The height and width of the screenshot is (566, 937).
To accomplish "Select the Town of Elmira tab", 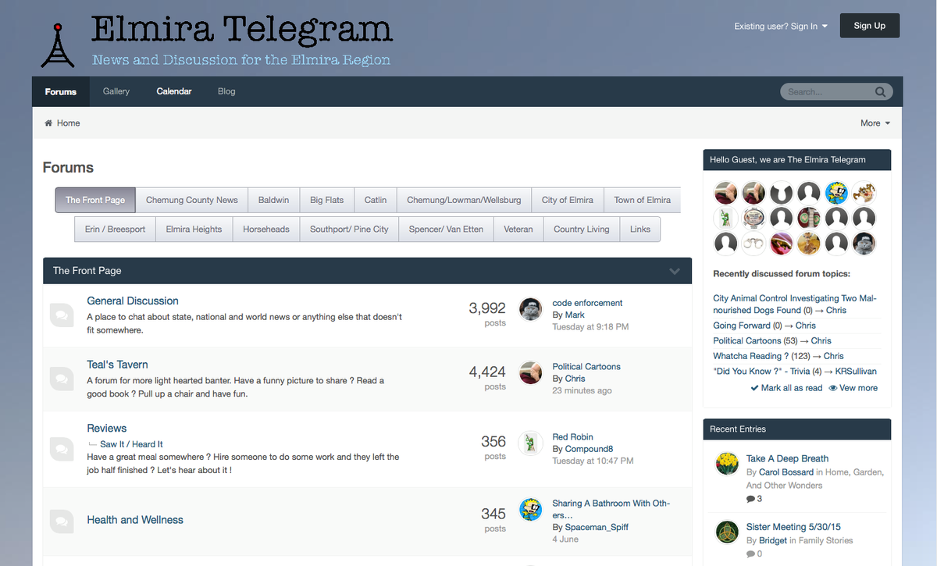I will (x=643, y=200).
